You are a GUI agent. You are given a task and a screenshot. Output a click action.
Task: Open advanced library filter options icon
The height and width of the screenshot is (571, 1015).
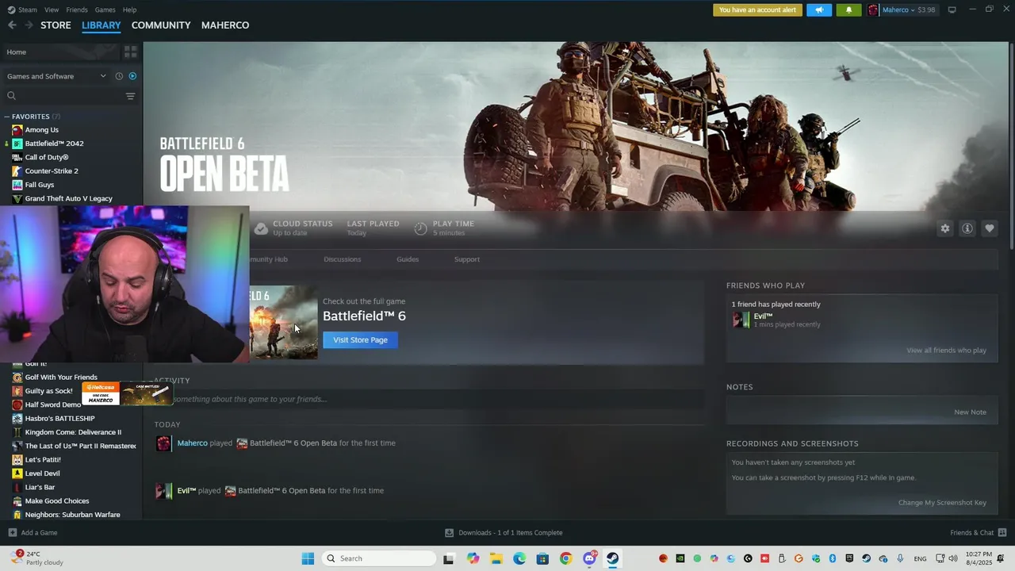(x=131, y=96)
